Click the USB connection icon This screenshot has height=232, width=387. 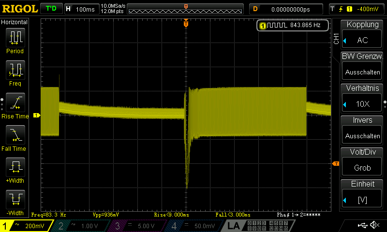point(362,225)
